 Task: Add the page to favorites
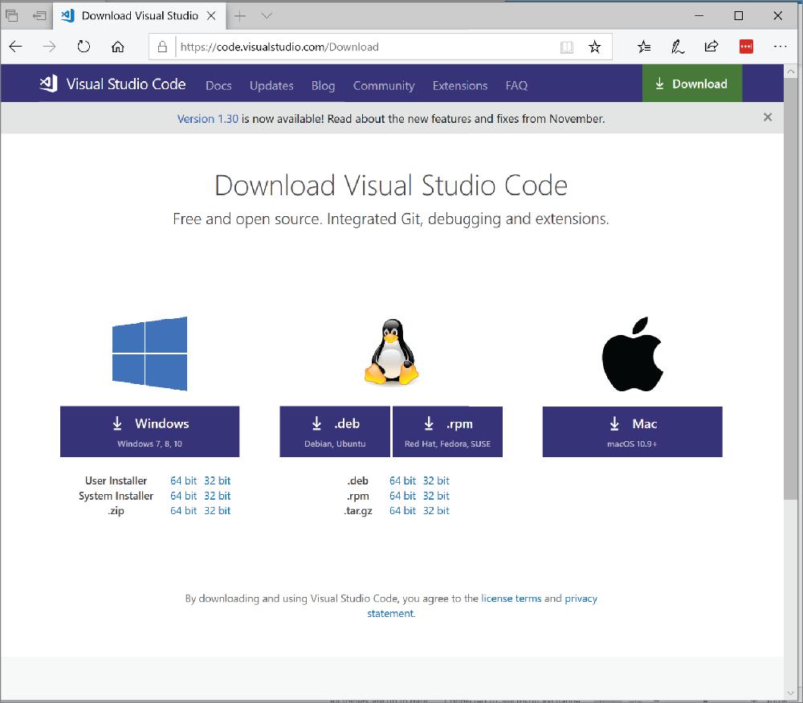point(595,47)
